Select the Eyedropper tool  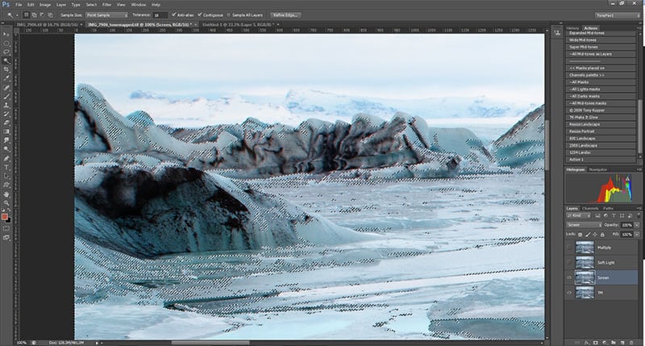pos(6,78)
